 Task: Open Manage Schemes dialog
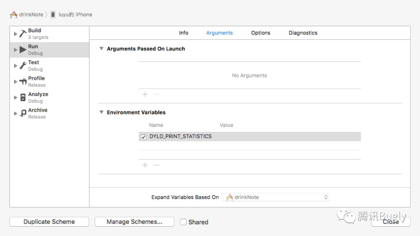[x=134, y=222]
